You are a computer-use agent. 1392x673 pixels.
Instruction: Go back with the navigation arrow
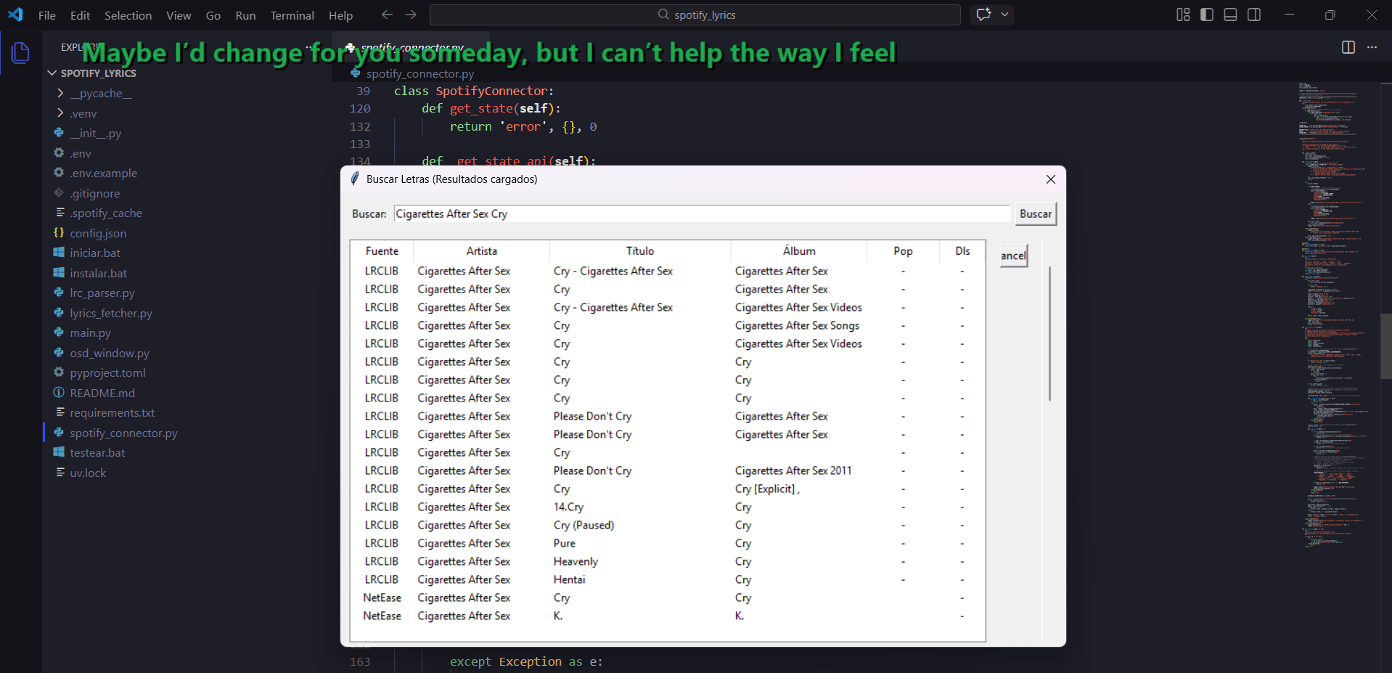[x=387, y=15]
